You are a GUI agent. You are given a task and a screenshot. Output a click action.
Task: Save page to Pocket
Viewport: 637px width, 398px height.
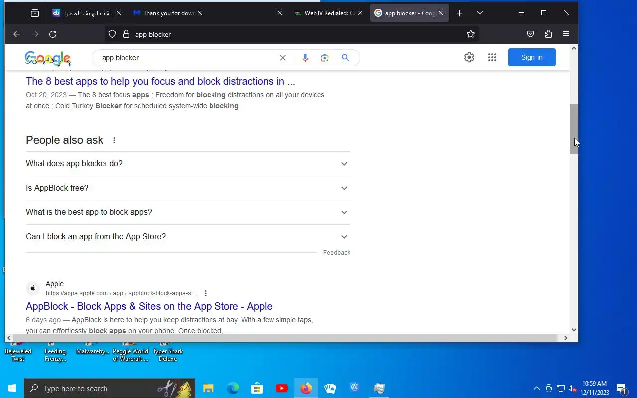coord(531,34)
